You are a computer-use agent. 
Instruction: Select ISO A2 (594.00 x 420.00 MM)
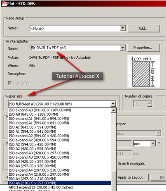coord(60,144)
